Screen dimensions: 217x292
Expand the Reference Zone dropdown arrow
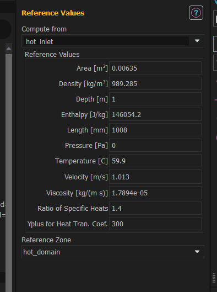197,252
